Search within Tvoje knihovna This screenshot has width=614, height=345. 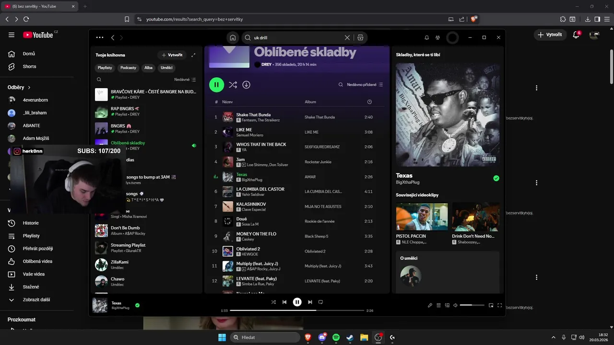(x=99, y=80)
